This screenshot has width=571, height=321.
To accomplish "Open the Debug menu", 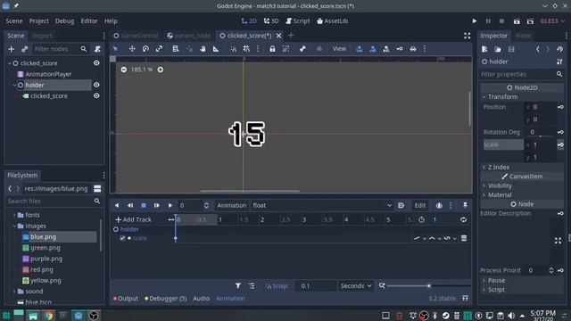I will click(x=65, y=21).
